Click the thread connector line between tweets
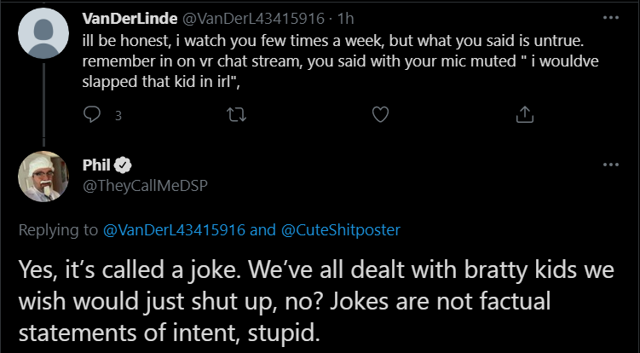Screen dimensions: 640x353 (x=43, y=104)
